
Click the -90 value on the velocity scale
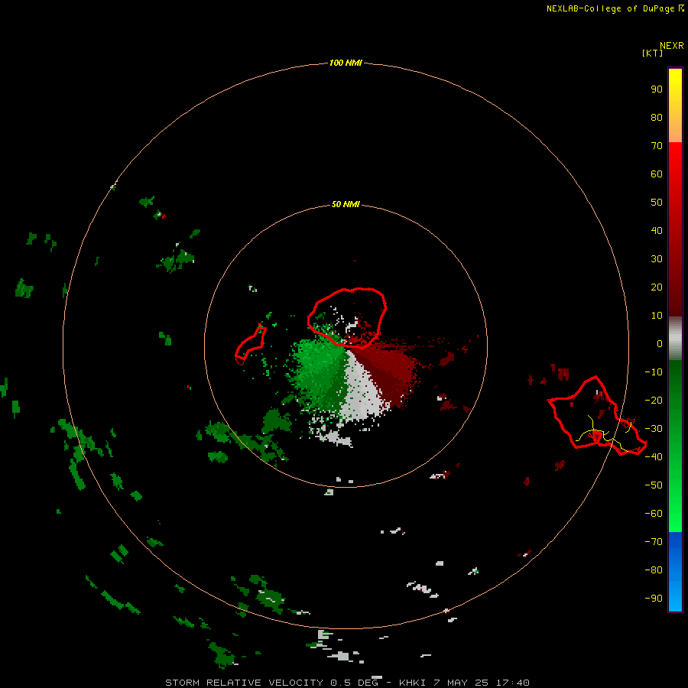pyautogui.click(x=654, y=599)
